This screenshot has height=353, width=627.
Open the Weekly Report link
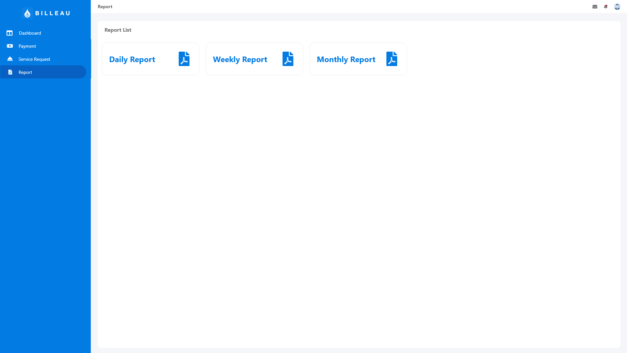click(x=240, y=59)
